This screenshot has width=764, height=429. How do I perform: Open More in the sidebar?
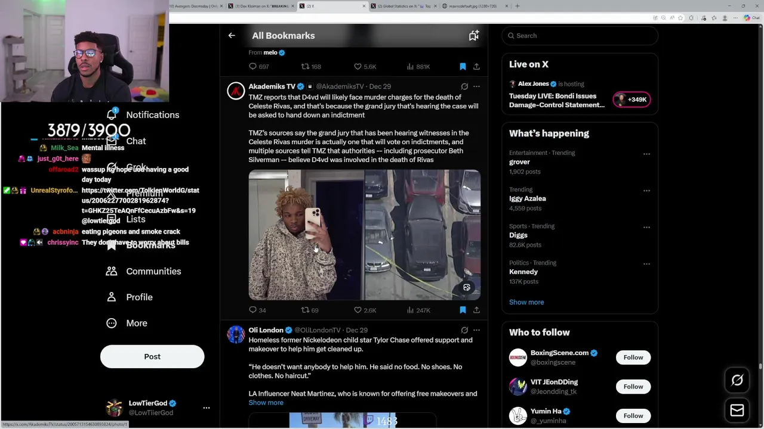tap(127, 323)
